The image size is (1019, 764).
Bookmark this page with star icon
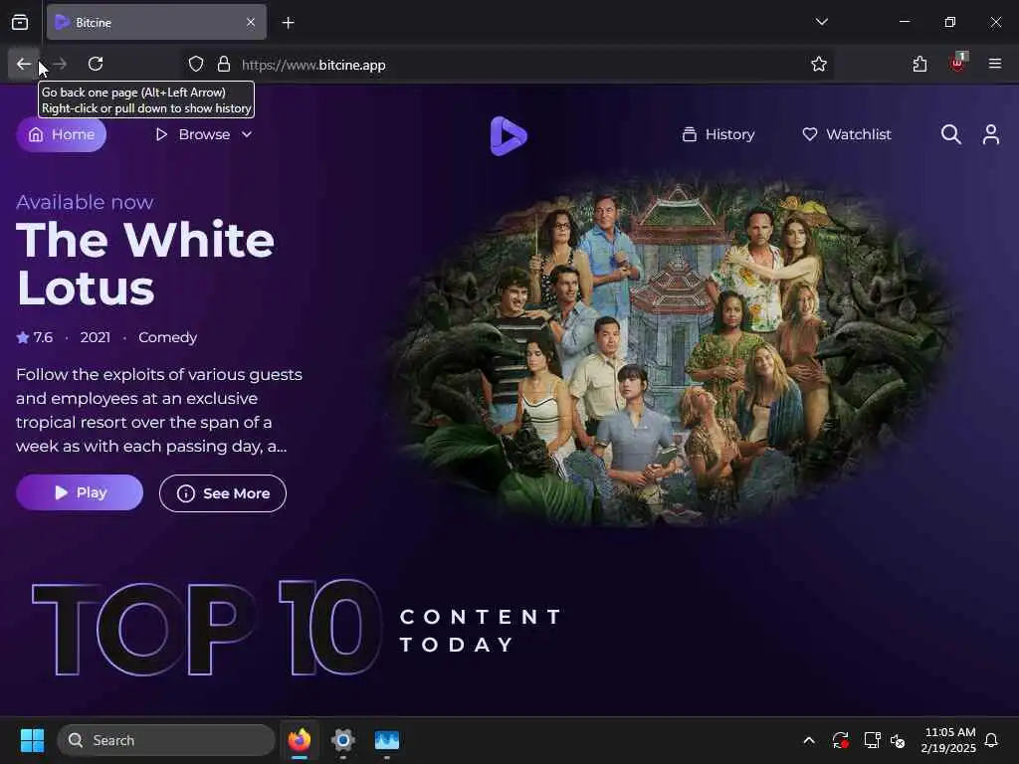(819, 65)
